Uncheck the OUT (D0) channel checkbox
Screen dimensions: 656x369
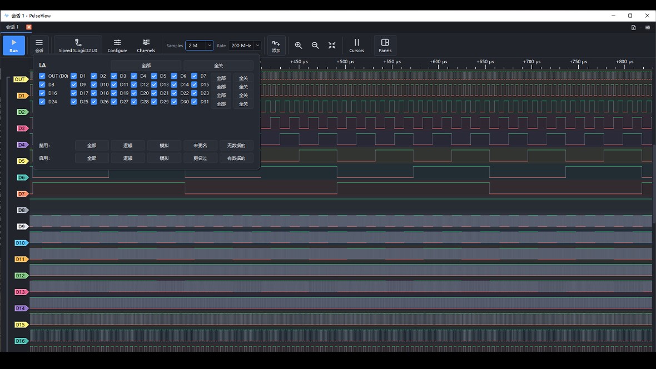click(x=42, y=76)
